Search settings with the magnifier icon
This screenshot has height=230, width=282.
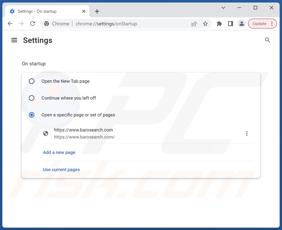(267, 40)
